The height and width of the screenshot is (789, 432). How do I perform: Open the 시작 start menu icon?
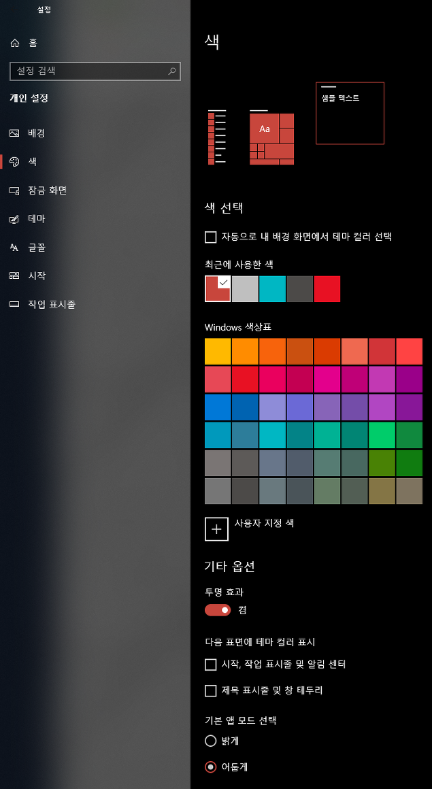(14, 275)
